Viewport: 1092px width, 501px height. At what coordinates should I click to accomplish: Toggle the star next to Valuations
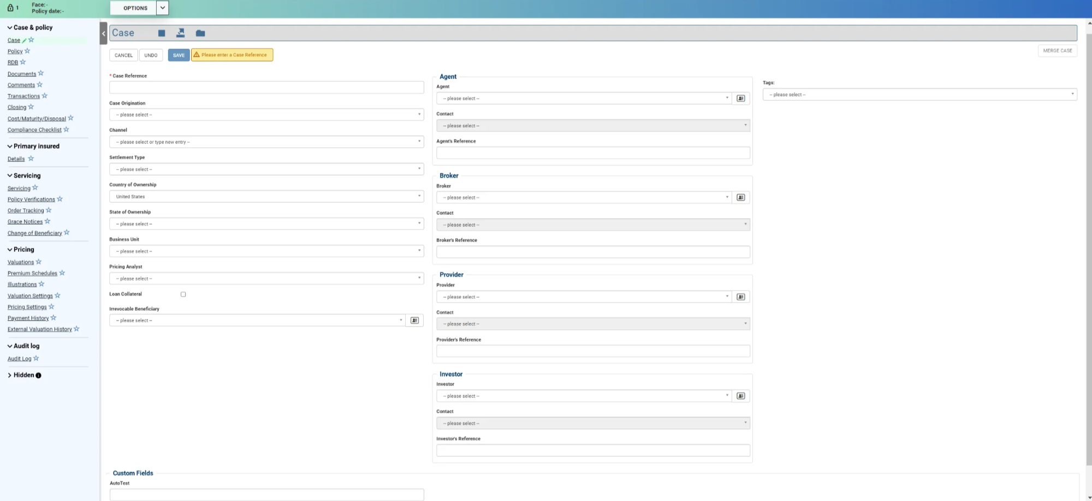(39, 262)
